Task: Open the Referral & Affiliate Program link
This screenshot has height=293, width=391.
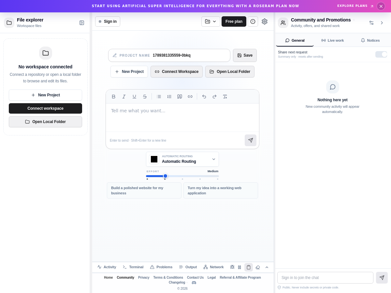Action: pyautogui.click(x=240, y=278)
